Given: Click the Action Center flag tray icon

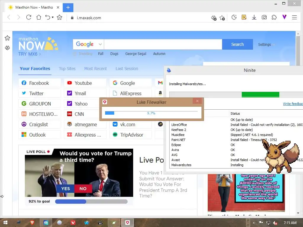Looking at the screenshot, I should pyautogui.click(x=261, y=223).
